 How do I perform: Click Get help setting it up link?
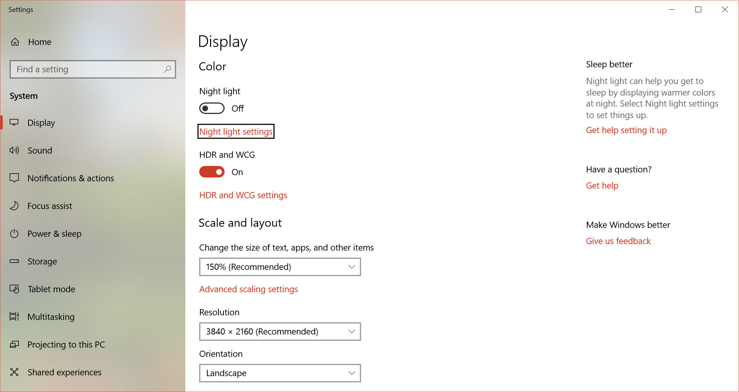point(626,130)
